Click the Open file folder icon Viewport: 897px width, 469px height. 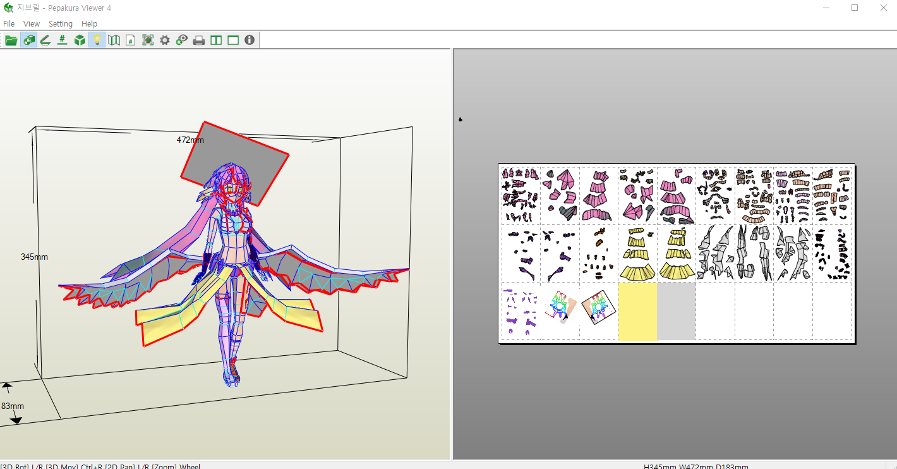[x=11, y=40]
